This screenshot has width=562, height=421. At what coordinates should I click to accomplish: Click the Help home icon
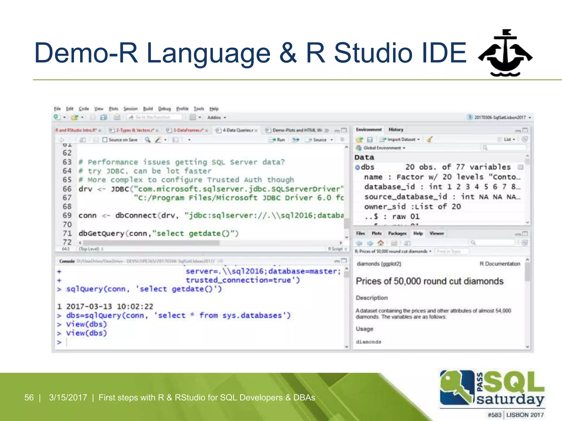381,243
